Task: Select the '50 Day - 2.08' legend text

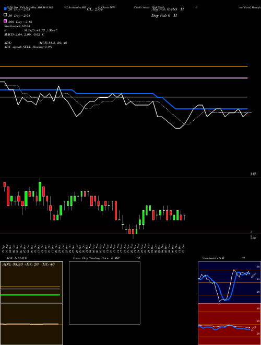Action: tap(19, 16)
